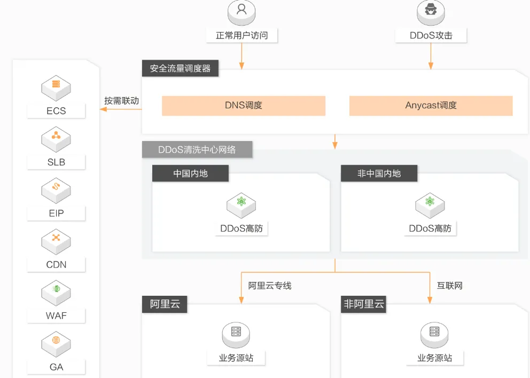Viewport: 530px width, 378px height.
Task: Select the ECS icon in the sidebar
Action: click(x=55, y=88)
